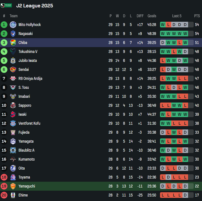Click the J.League logo in header

pos(6,5)
